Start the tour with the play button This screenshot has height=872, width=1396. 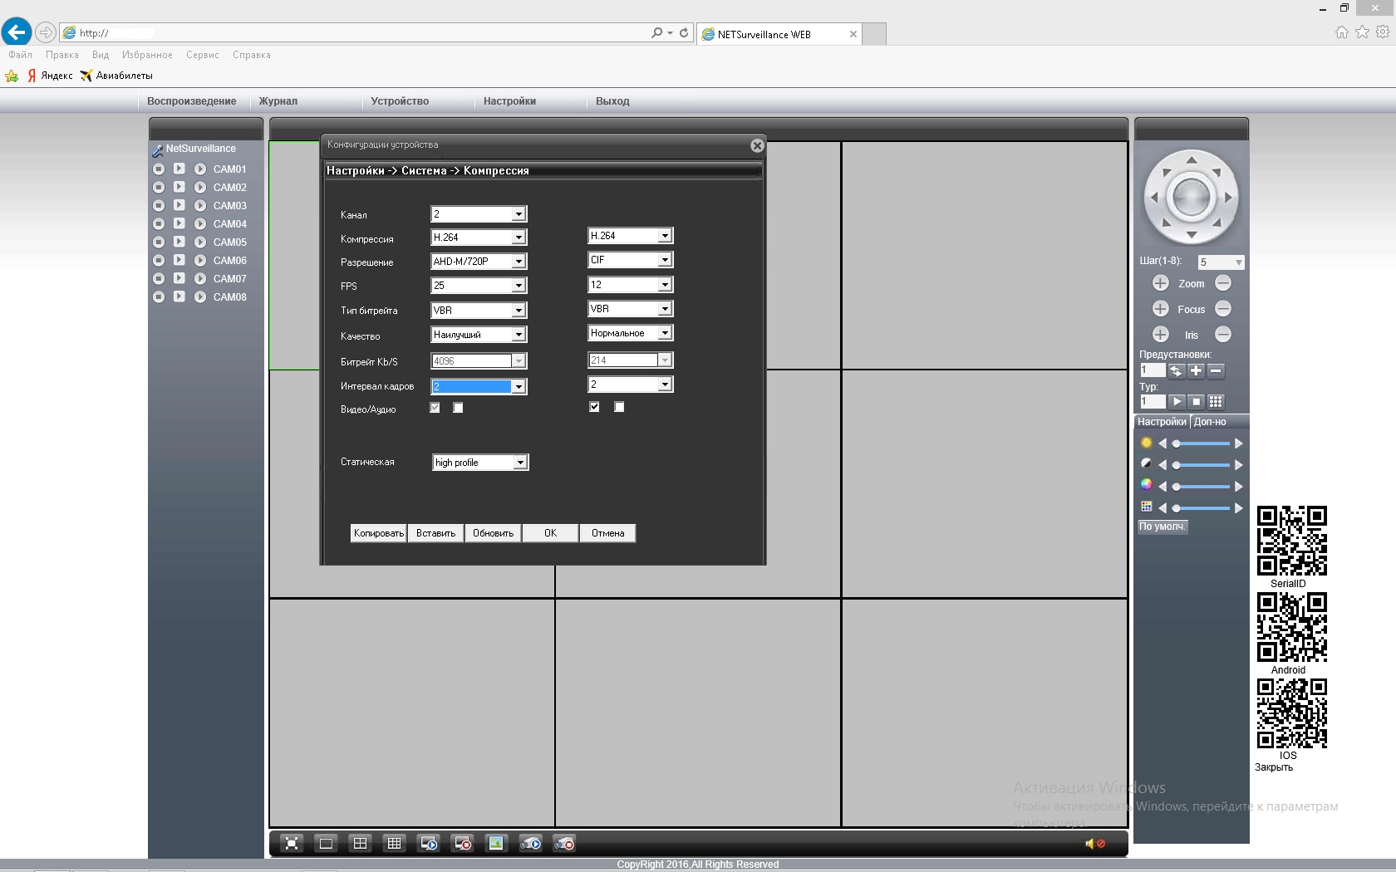coord(1177,402)
